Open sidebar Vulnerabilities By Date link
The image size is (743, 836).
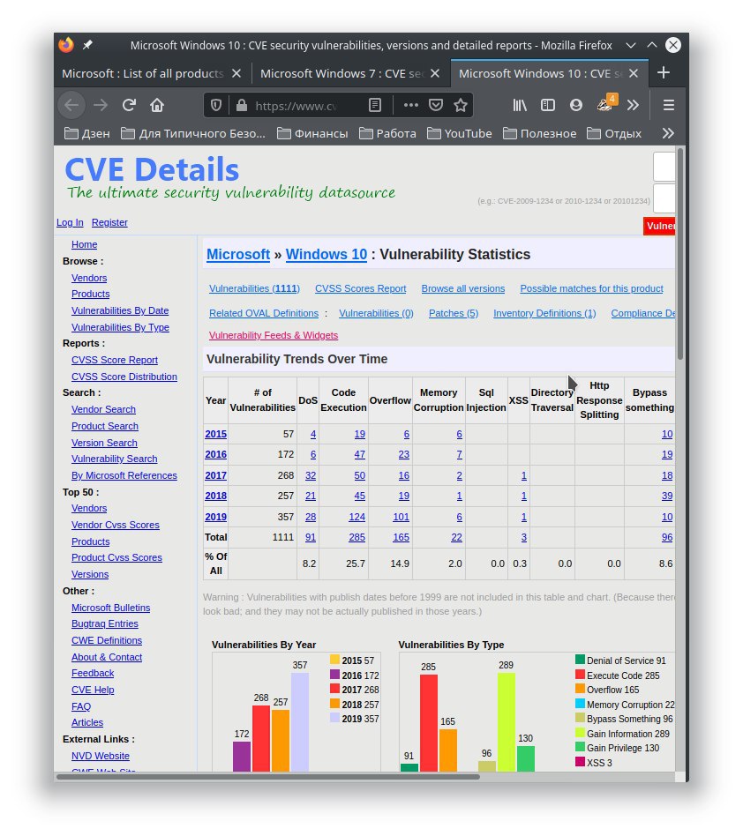click(120, 310)
